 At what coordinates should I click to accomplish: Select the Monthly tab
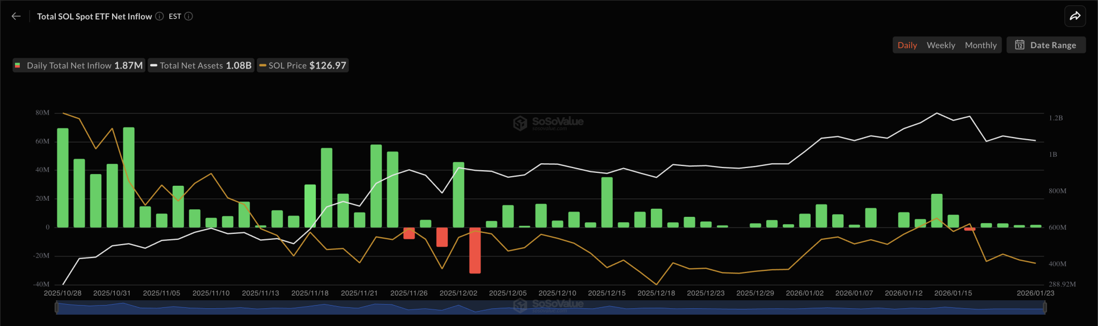[x=980, y=45]
